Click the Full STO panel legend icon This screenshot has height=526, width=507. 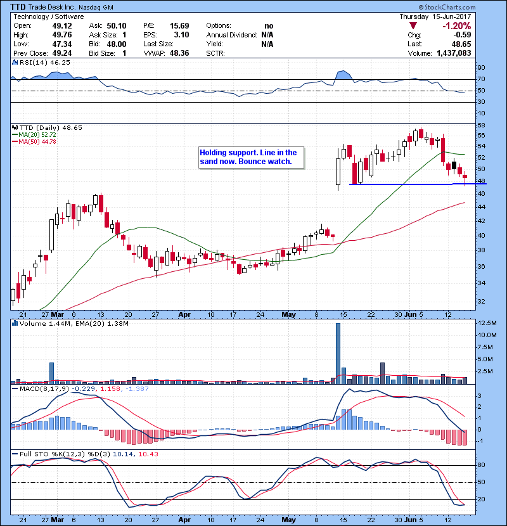pos(13,453)
